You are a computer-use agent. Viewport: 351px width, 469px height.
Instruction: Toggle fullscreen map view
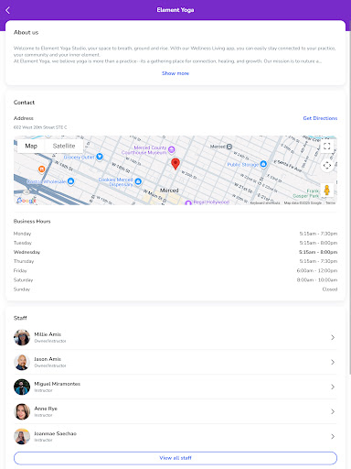(327, 146)
